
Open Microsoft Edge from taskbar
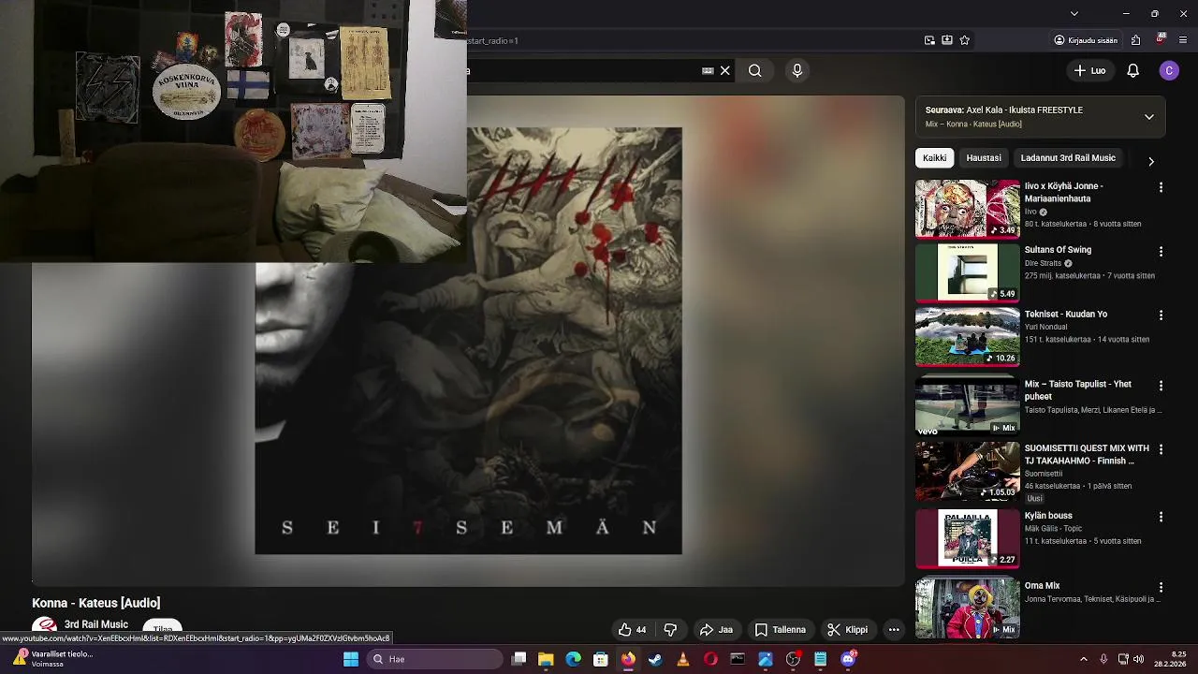click(x=573, y=659)
